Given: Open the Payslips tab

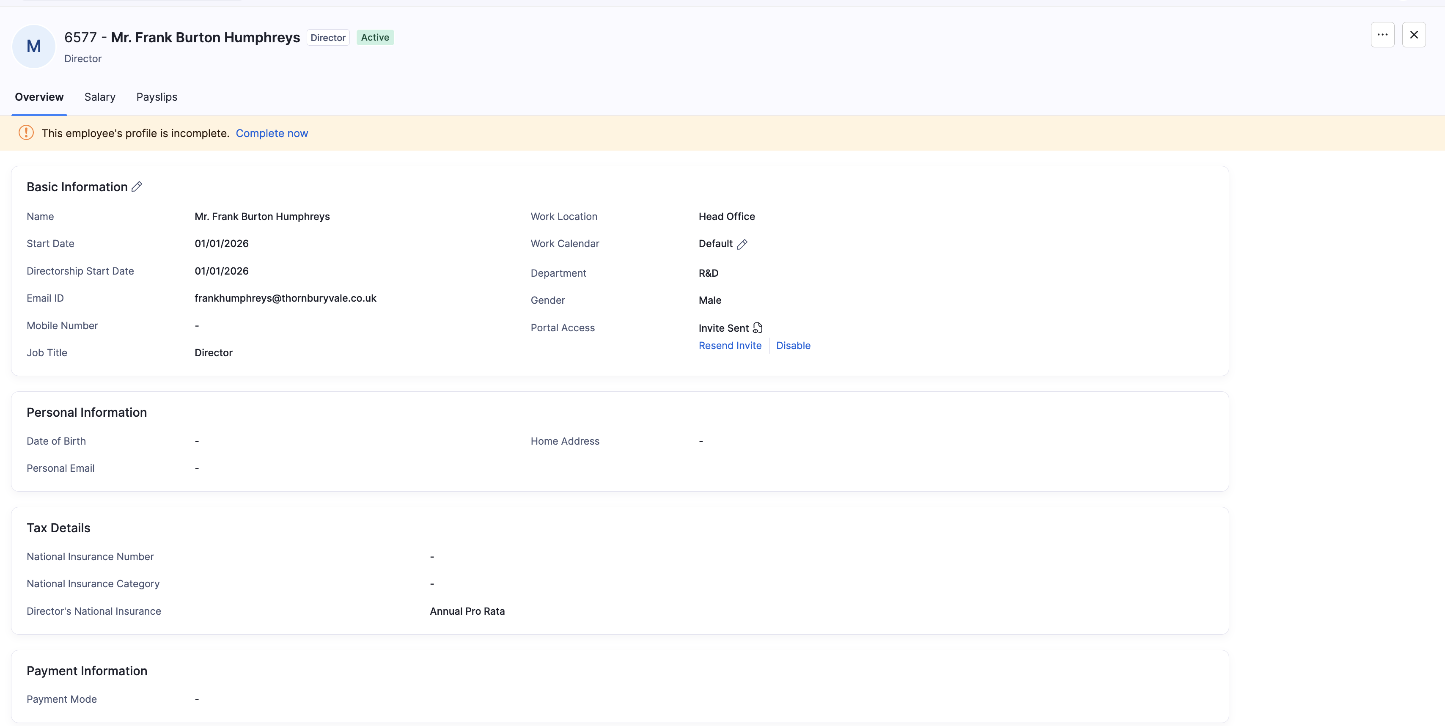Looking at the screenshot, I should [157, 97].
